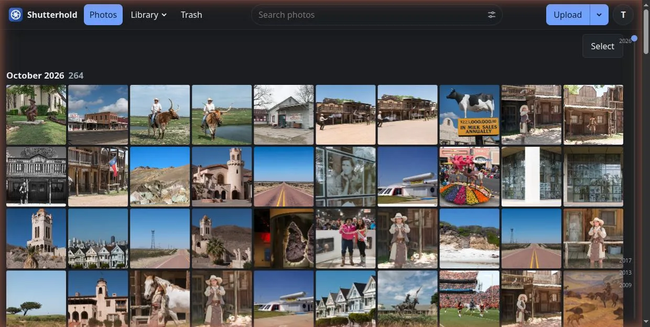Open the football stadium photo
Image resolution: width=650 pixels, height=327 pixels.
[470, 299]
